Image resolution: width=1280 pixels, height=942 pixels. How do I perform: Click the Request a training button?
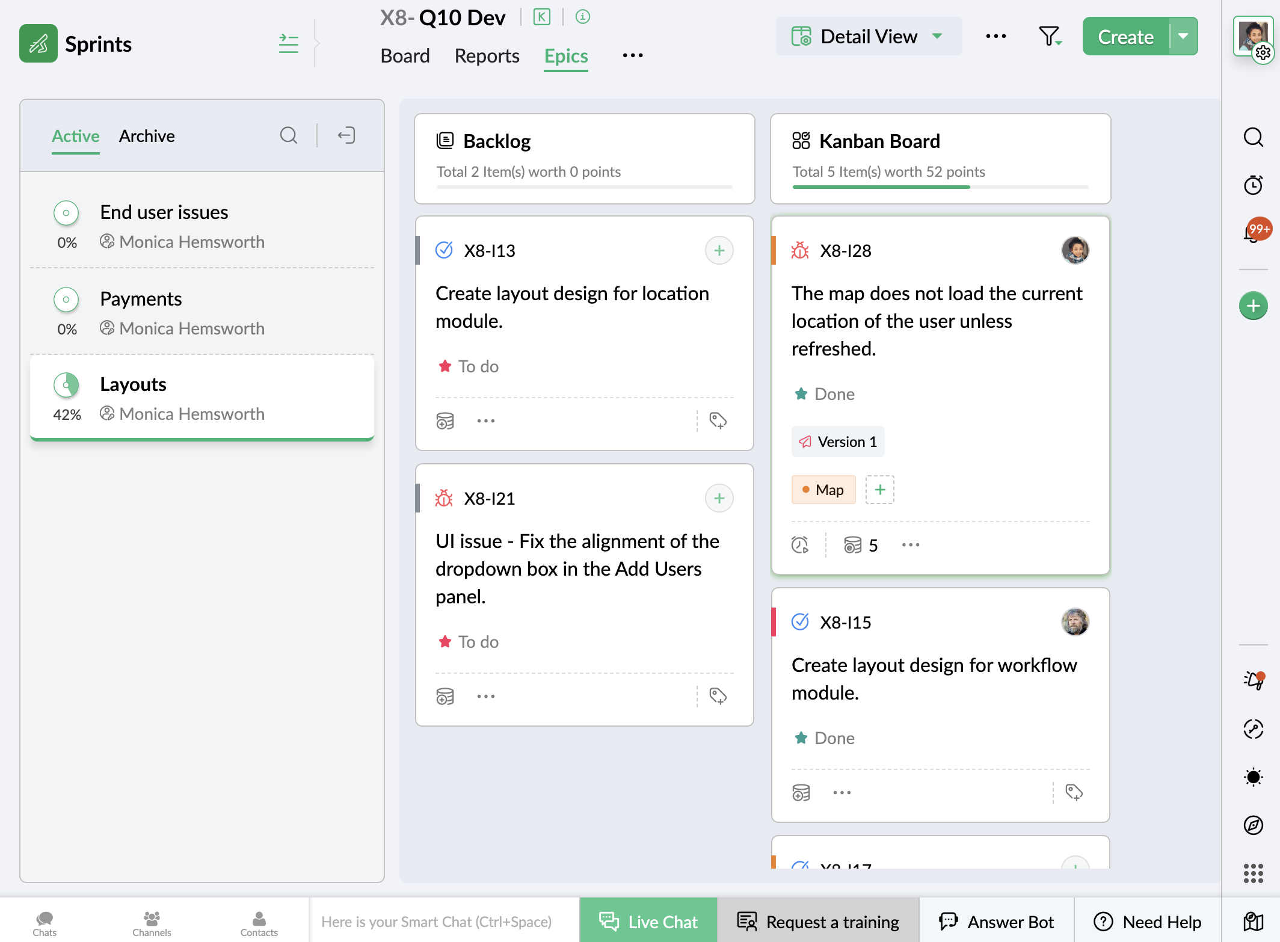pos(818,922)
